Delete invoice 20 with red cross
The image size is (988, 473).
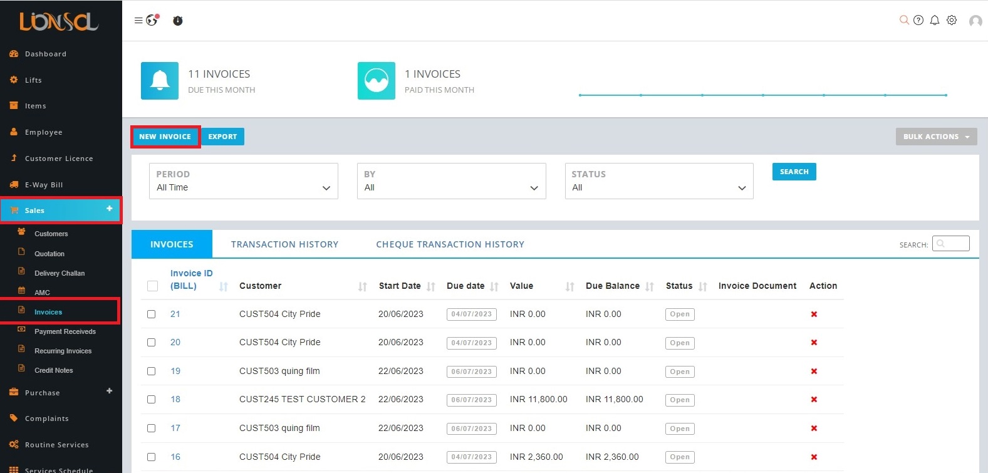(x=814, y=342)
